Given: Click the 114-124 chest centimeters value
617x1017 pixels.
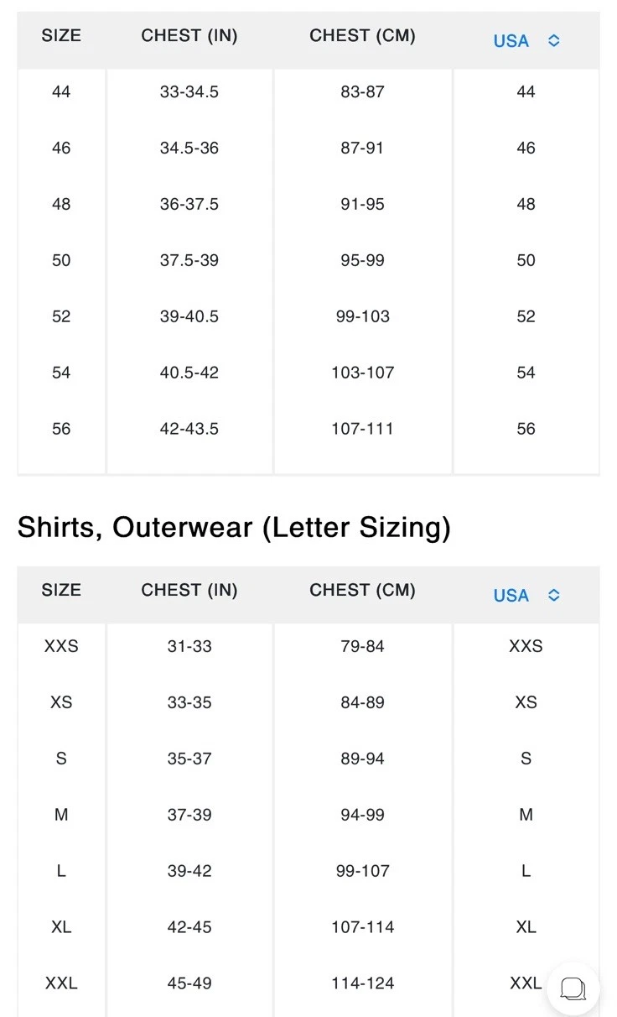Looking at the screenshot, I should (362, 983).
